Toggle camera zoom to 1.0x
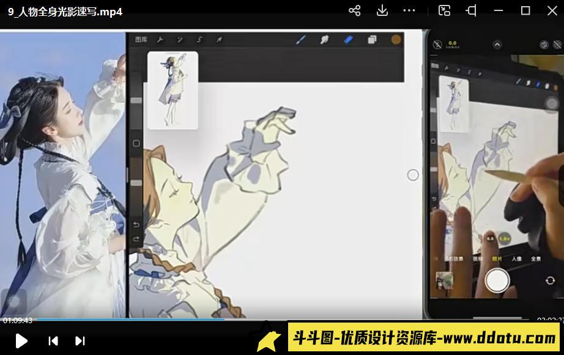The image size is (564, 355). coord(504,237)
